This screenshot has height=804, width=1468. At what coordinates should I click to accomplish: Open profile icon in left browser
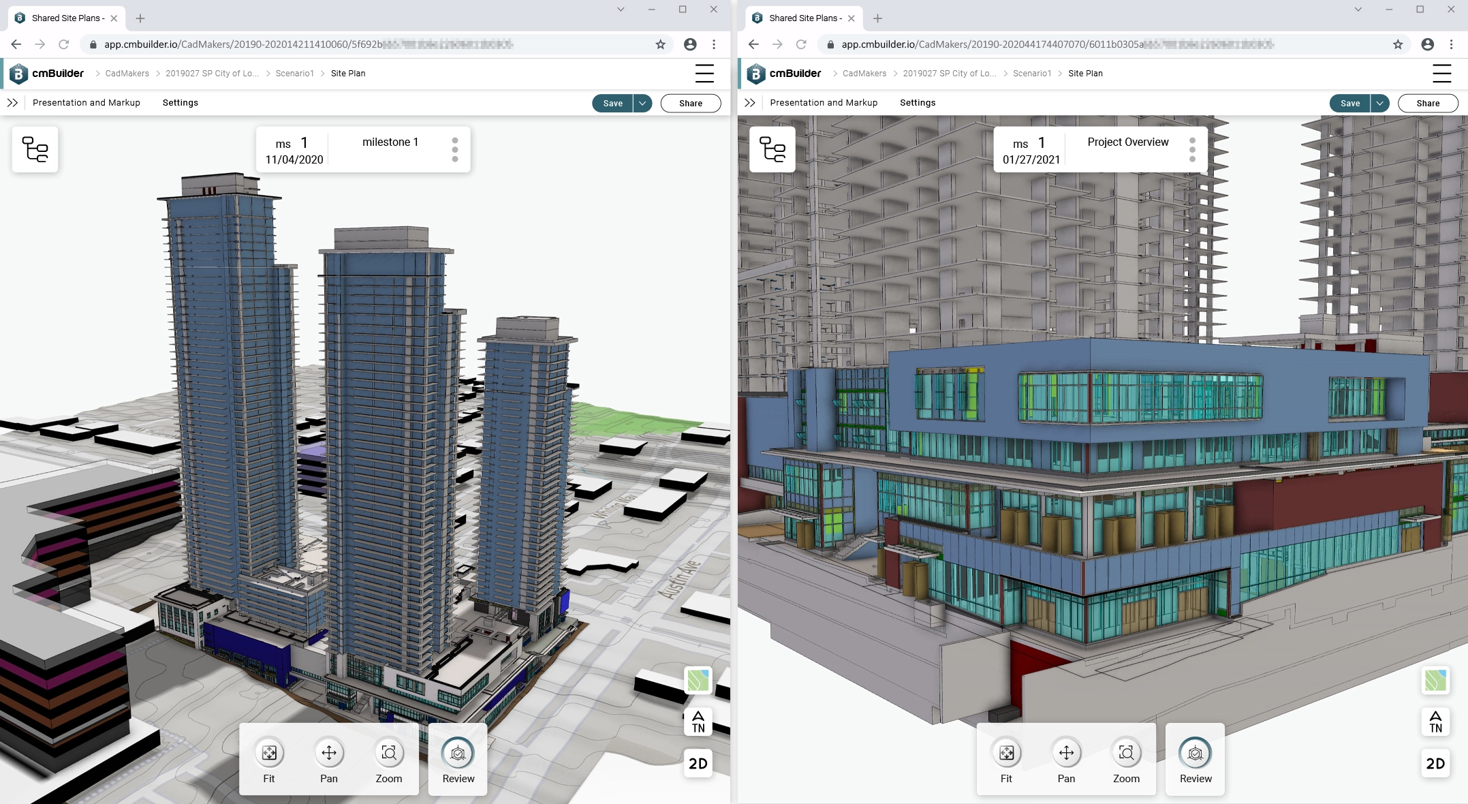[690, 44]
